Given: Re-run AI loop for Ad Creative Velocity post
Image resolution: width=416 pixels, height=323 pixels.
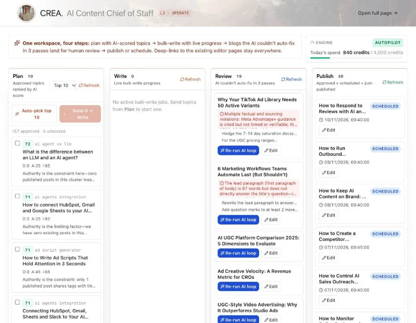Looking at the screenshot, I should pyautogui.click(x=238, y=286).
